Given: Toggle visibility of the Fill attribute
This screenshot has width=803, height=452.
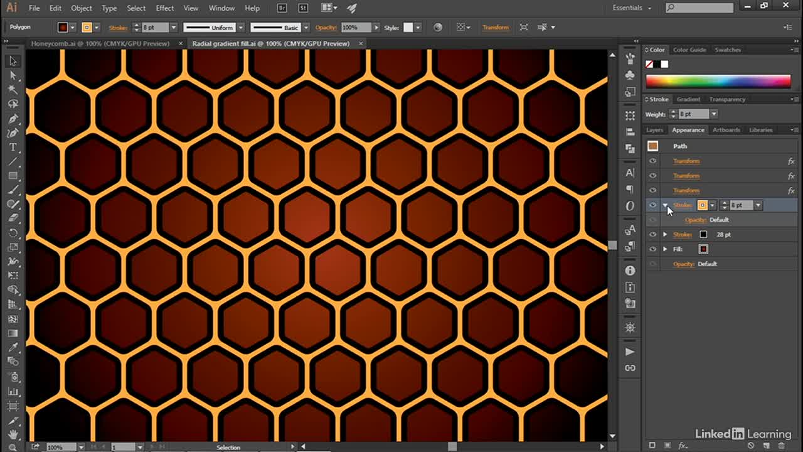Looking at the screenshot, I should pos(652,249).
